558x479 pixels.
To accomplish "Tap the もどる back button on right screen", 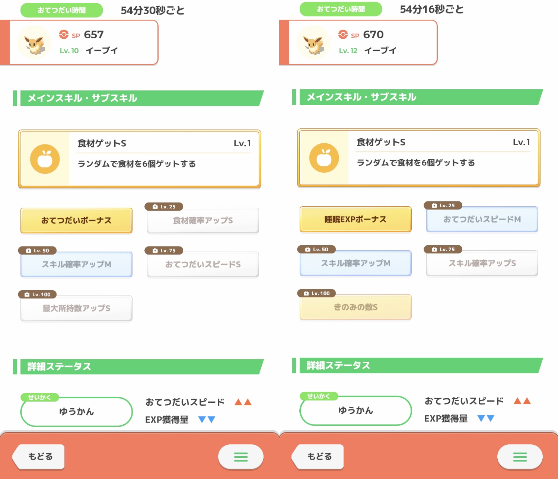I will (318, 457).
